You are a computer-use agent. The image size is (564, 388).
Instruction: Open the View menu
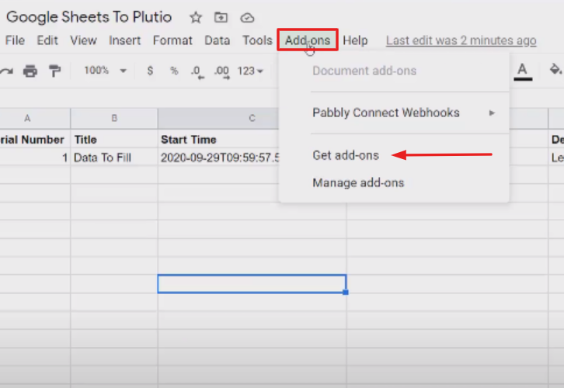point(83,40)
